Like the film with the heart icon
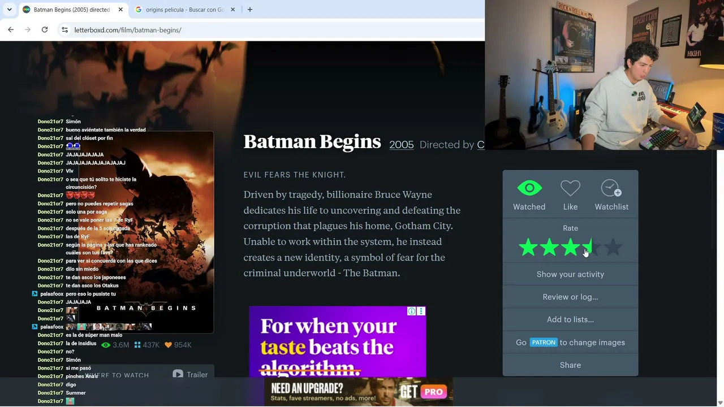Image resolution: width=724 pixels, height=407 pixels. click(570, 188)
